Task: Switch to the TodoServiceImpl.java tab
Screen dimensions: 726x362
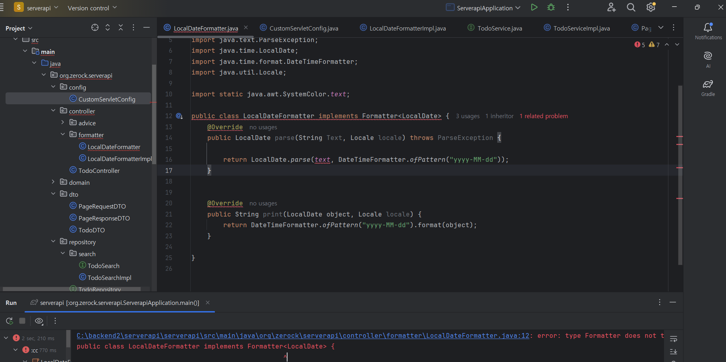Action: click(x=577, y=28)
